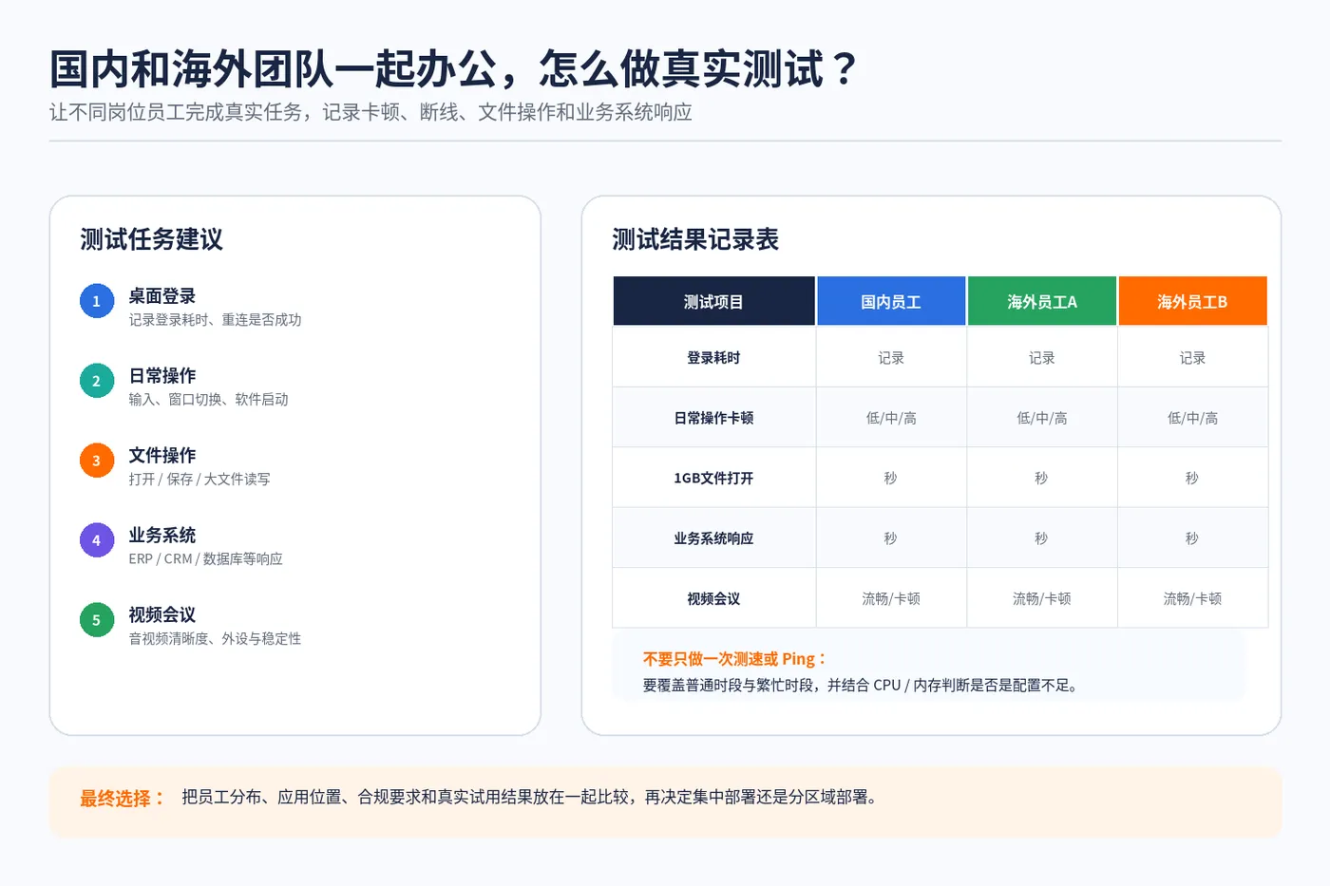Click the 测试任务建议 card heading
1330x886 pixels.
[x=152, y=239]
